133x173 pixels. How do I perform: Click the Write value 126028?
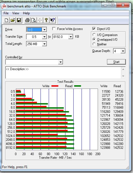(105, 123)
